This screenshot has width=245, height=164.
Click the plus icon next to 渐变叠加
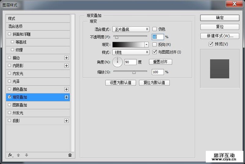[x=66, y=97]
